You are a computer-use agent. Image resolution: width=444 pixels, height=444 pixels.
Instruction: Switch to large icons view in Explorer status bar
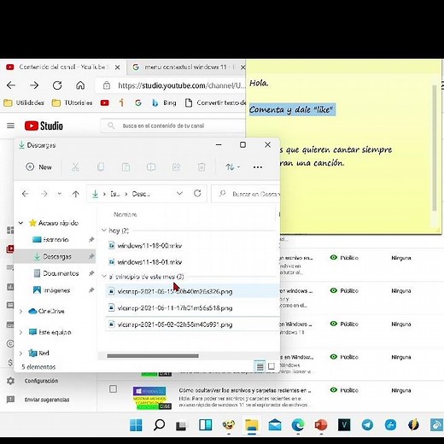click(x=272, y=366)
